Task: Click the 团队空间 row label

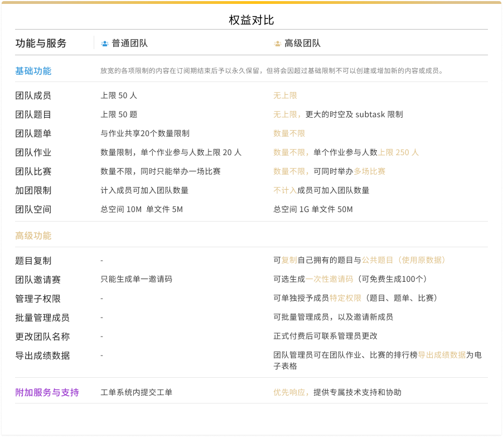Action: [33, 209]
